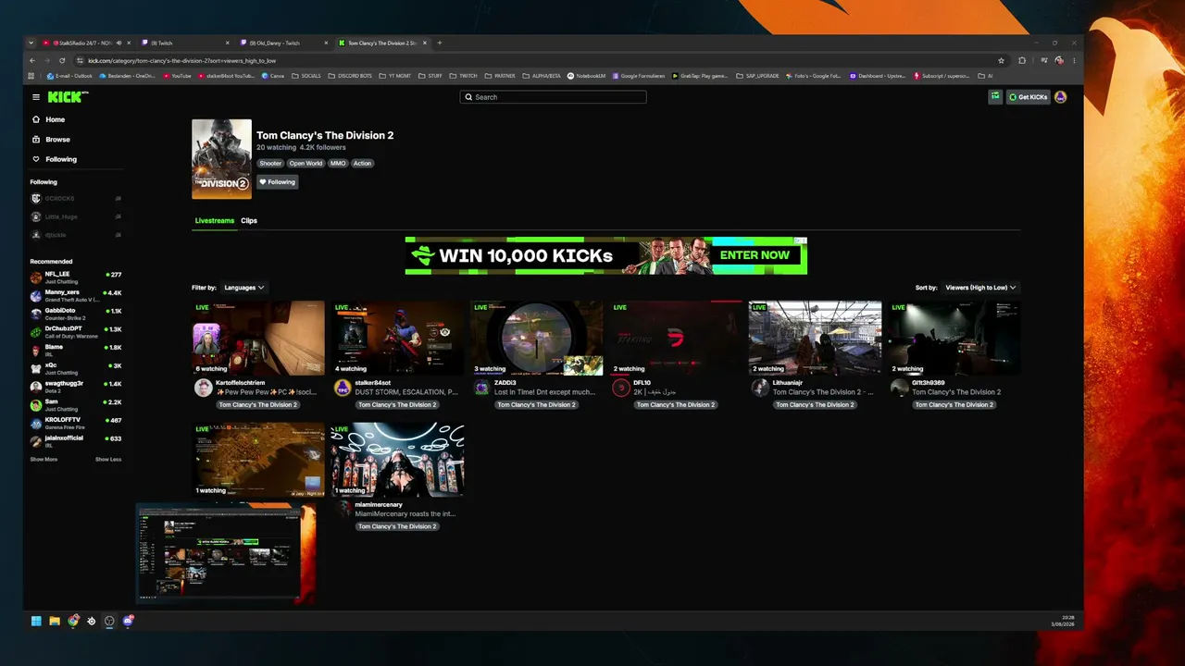The image size is (1185, 666).
Task: Open Kartoffelschtriem's channel avatar
Action: pyautogui.click(x=203, y=388)
